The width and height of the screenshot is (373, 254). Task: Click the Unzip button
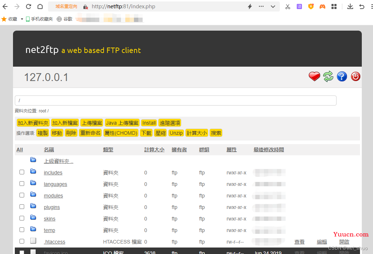[x=176, y=133]
